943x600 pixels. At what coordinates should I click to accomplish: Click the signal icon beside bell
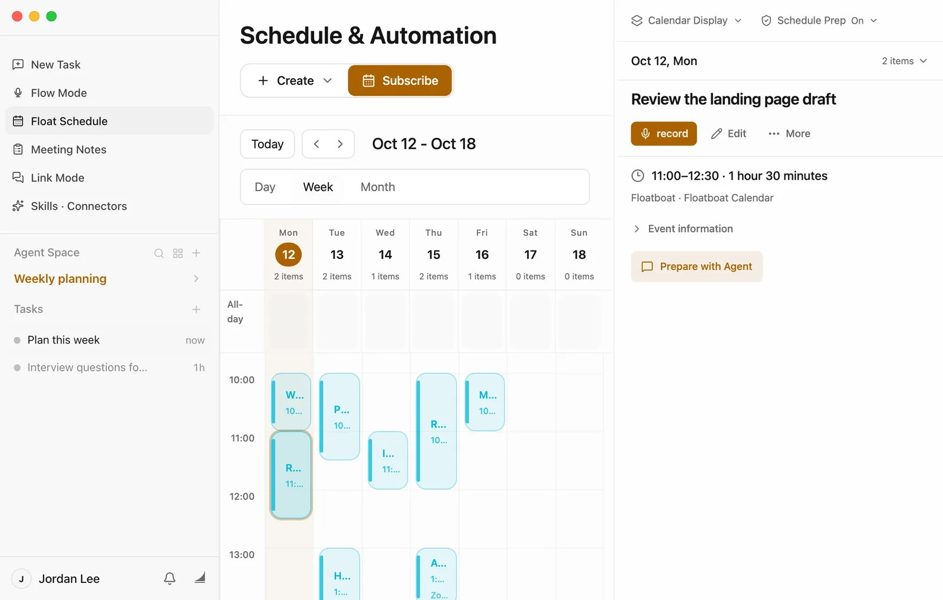[200, 578]
